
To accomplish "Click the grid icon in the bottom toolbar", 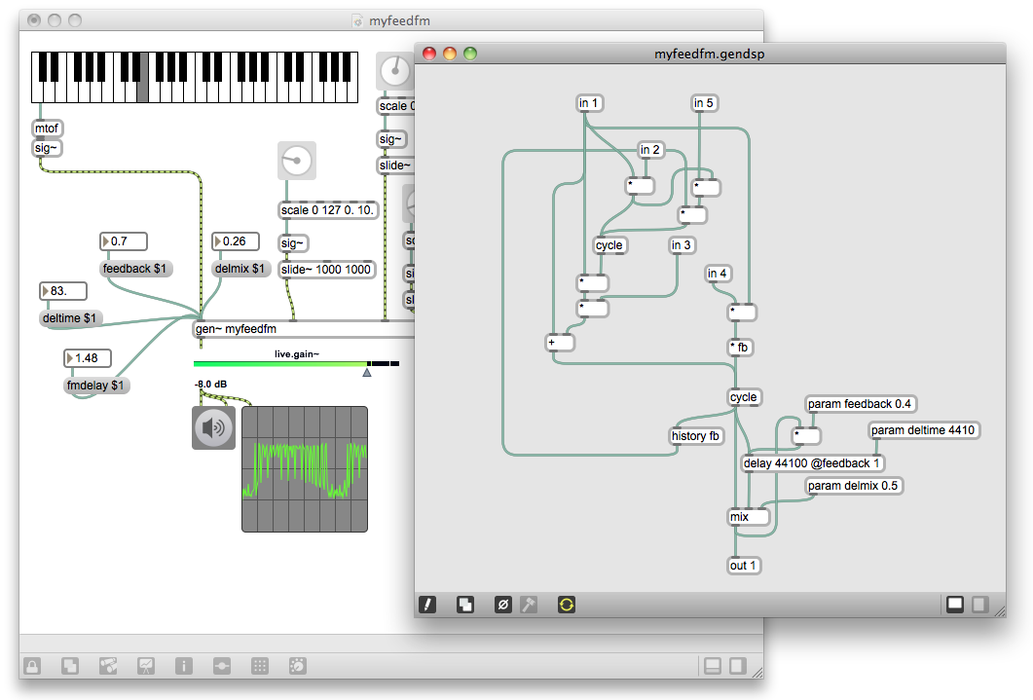I will point(260,666).
